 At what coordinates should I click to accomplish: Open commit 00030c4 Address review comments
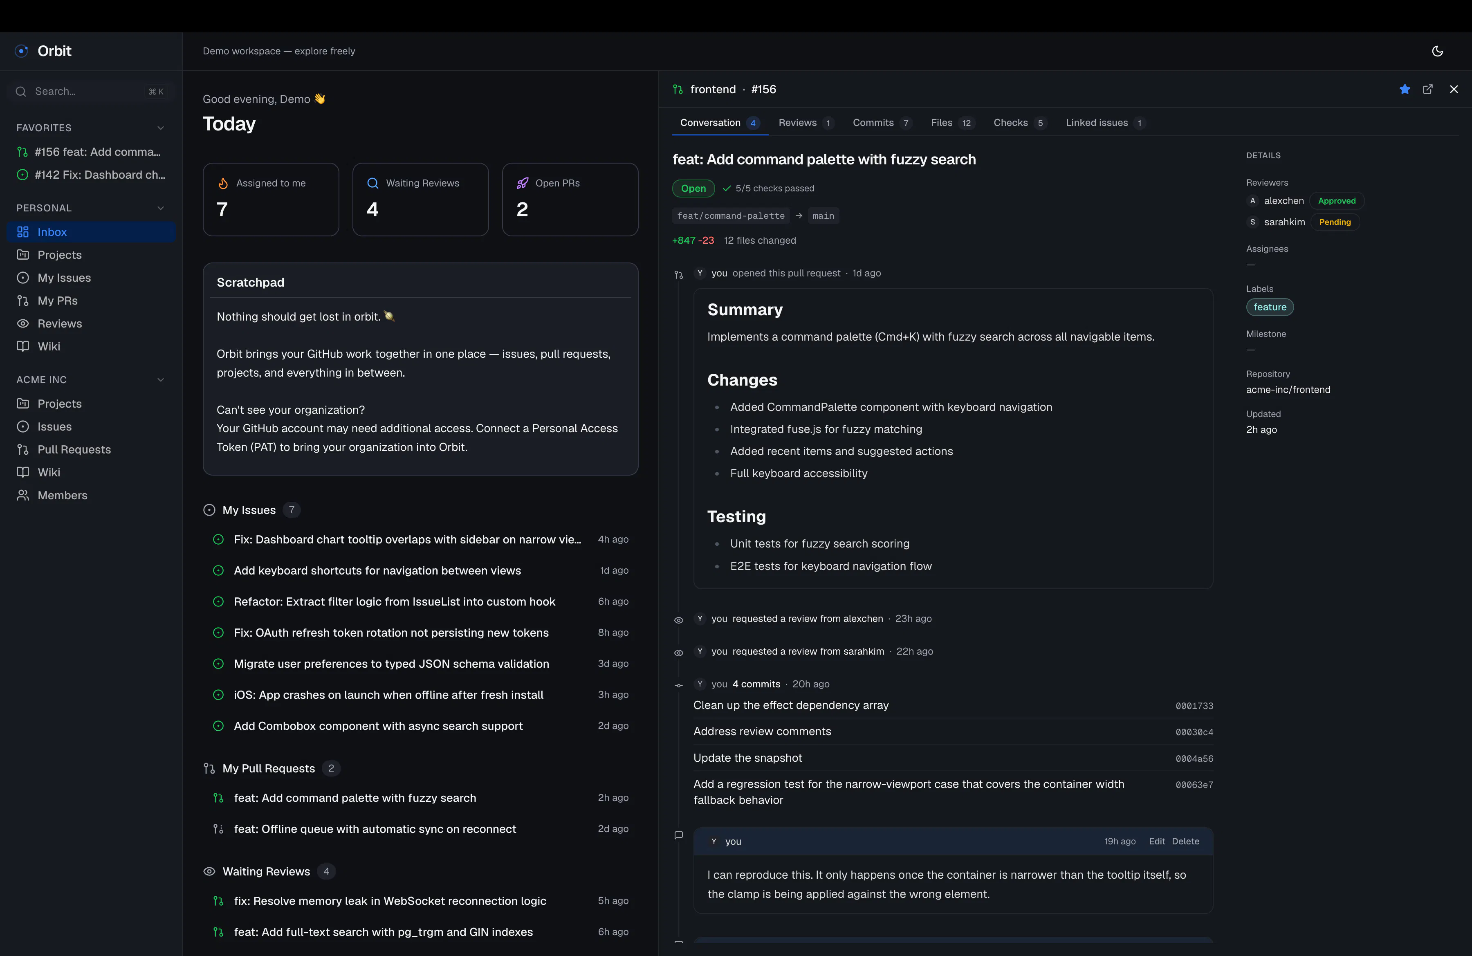tap(953, 731)
